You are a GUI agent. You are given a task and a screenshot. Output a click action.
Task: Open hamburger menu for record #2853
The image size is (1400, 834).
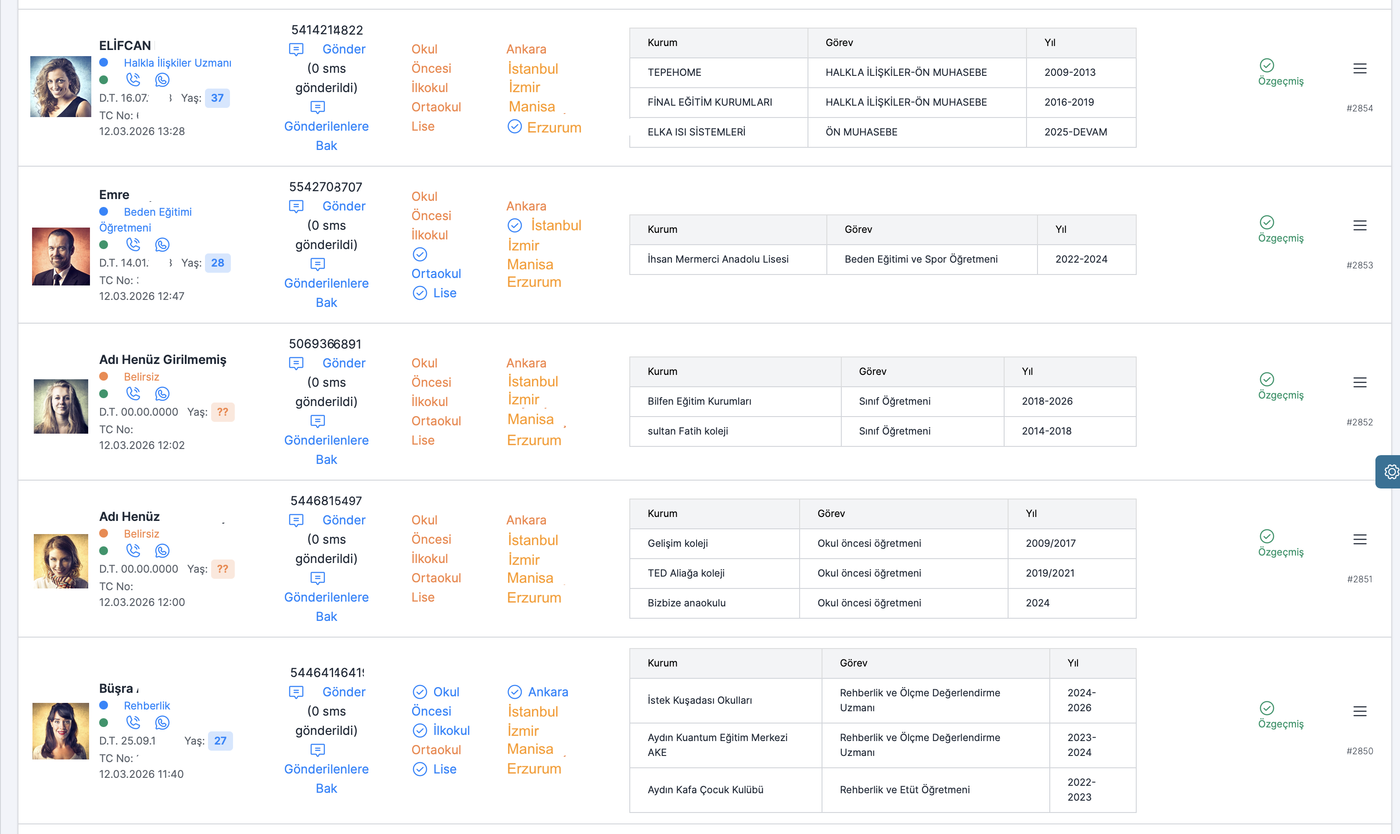1360,225
